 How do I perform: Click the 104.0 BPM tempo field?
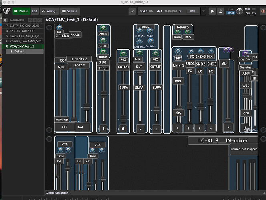coord(146,11)
